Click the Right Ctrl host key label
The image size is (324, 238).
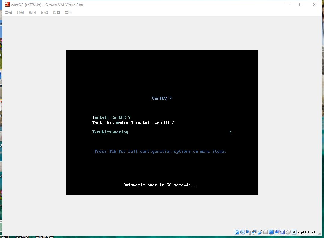pos(306,232)
